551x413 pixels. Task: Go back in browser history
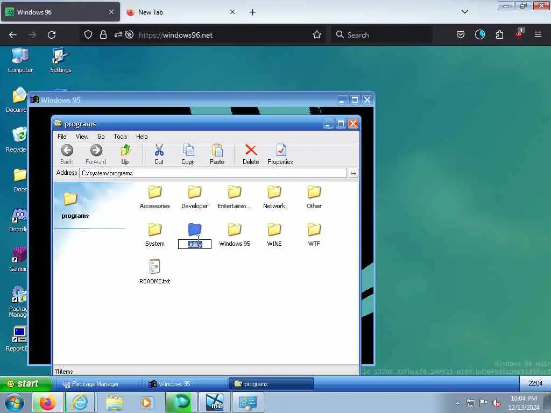[x=13, y=35]
